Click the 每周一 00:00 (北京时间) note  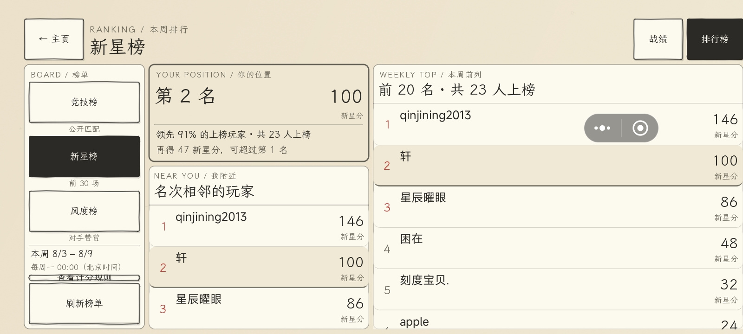(76, 267)
